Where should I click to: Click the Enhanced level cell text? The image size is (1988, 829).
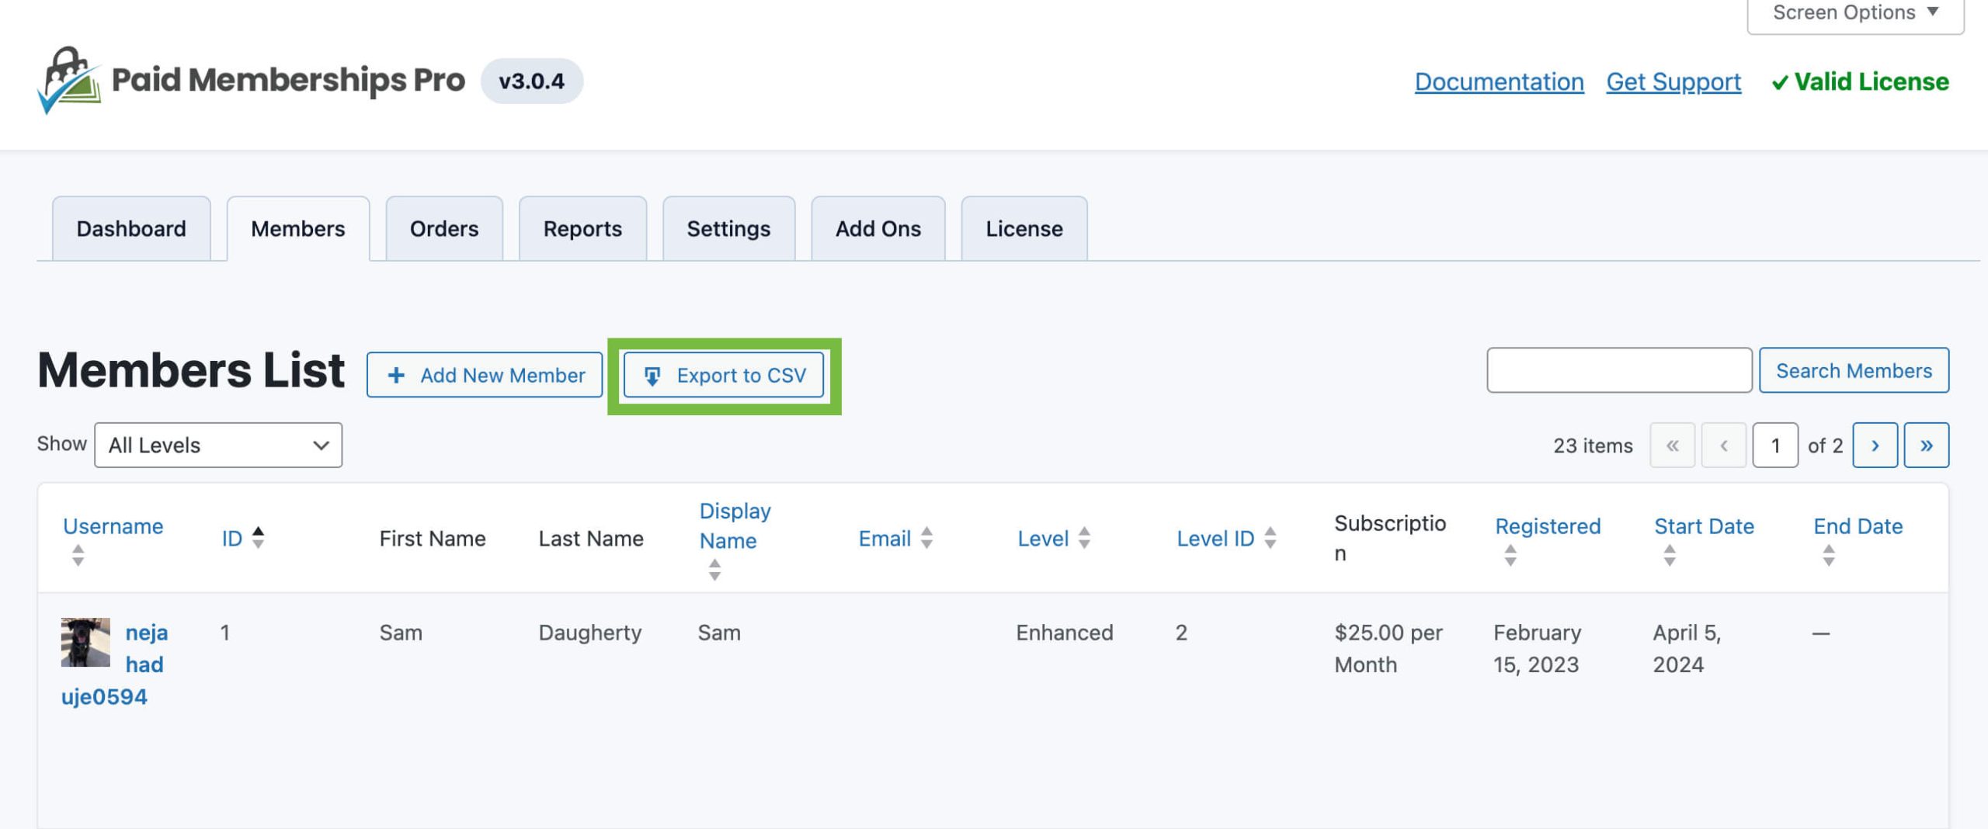click(1065, 633)
